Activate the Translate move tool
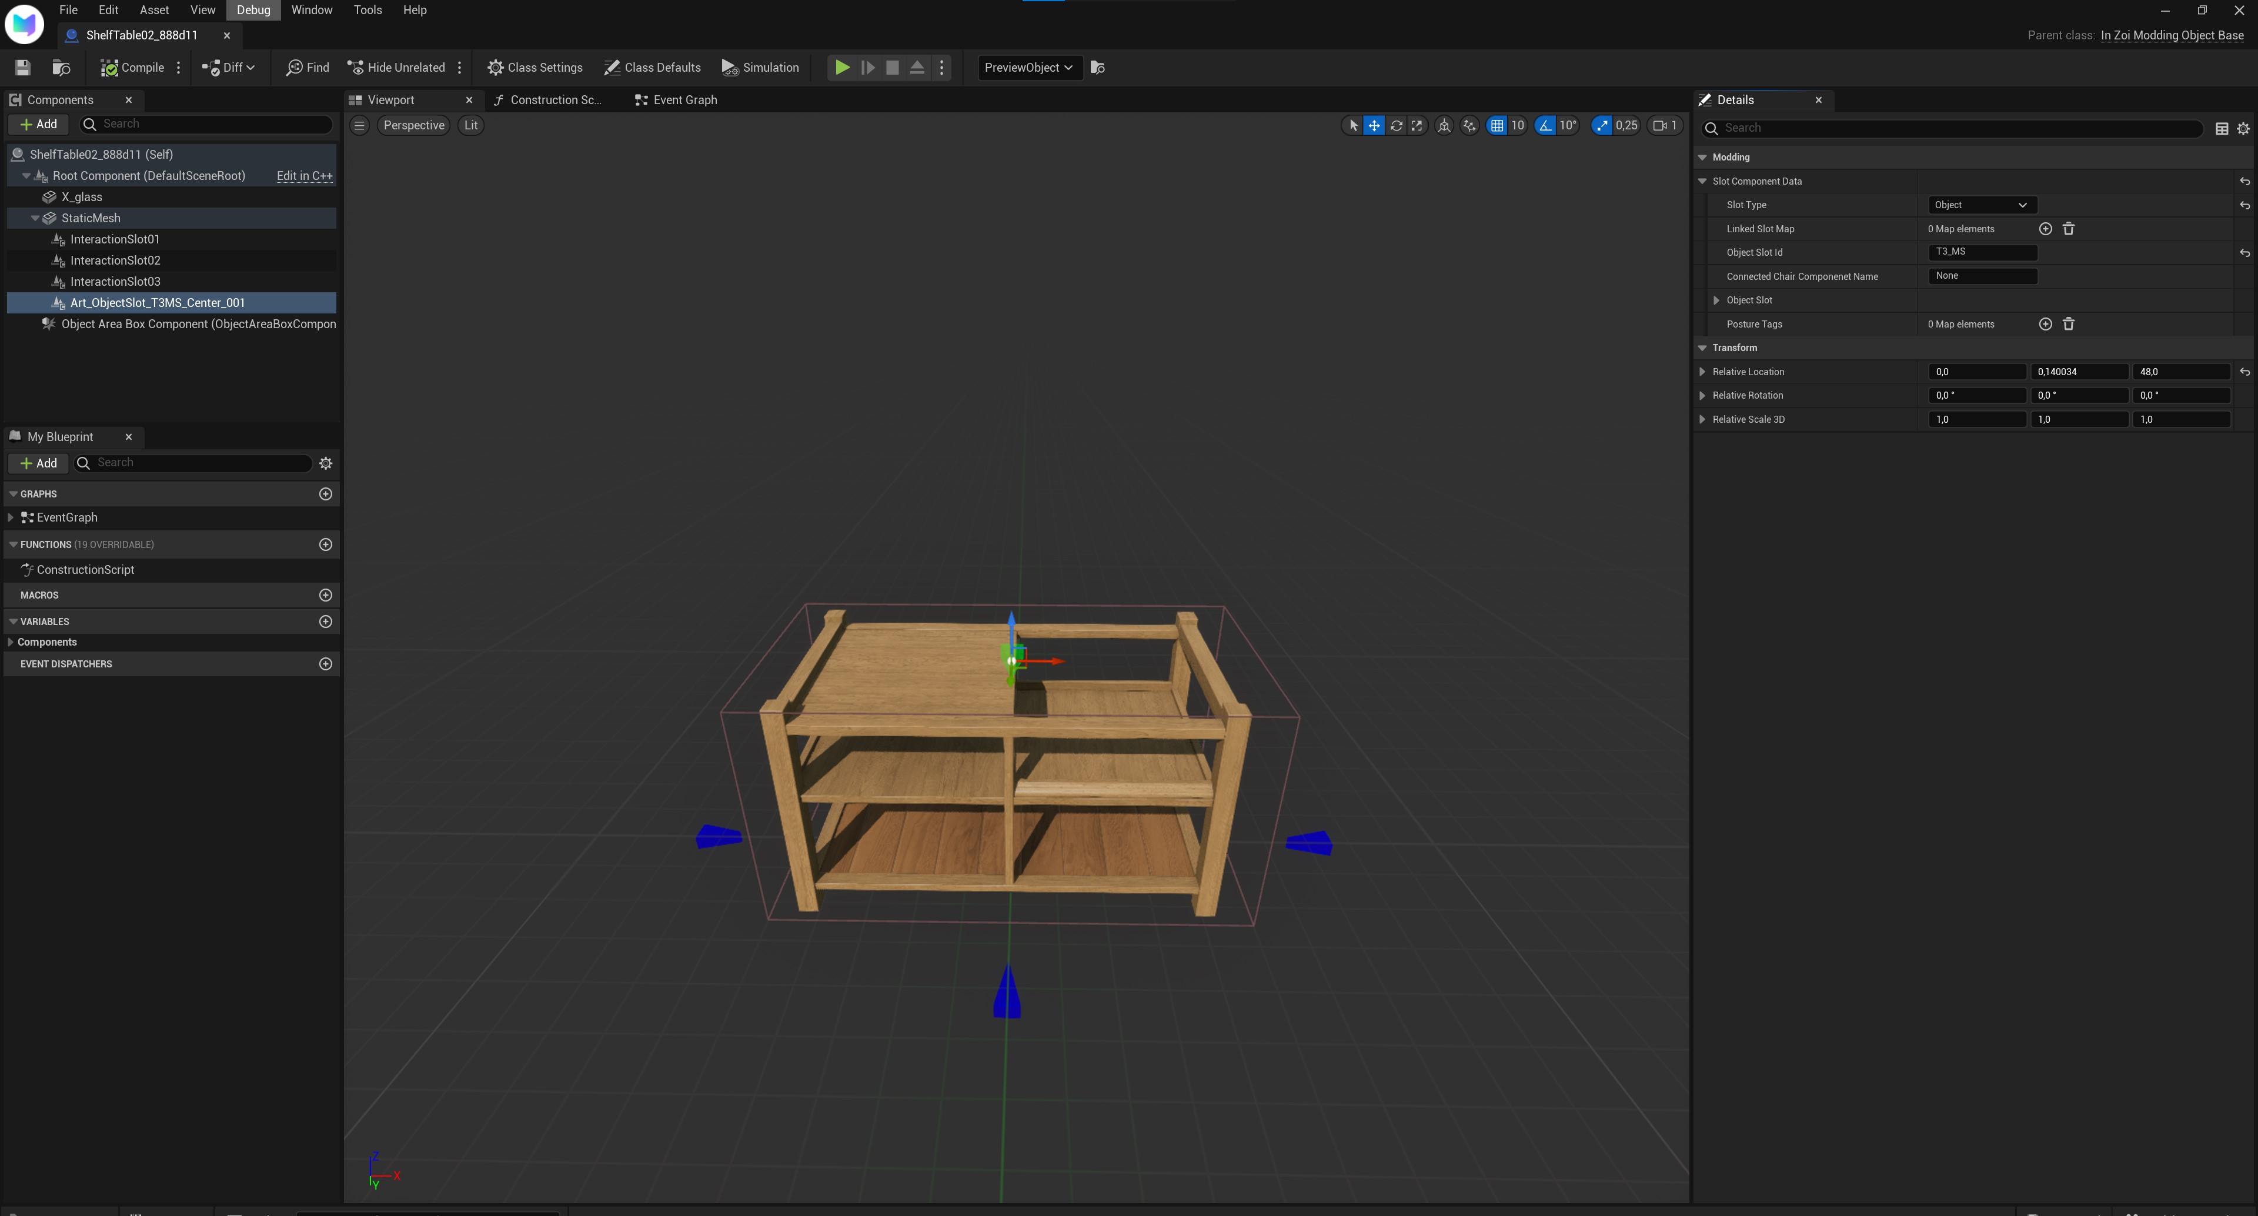Viewport: 2258px width, 1216px height. click(x=1374, y=125)
